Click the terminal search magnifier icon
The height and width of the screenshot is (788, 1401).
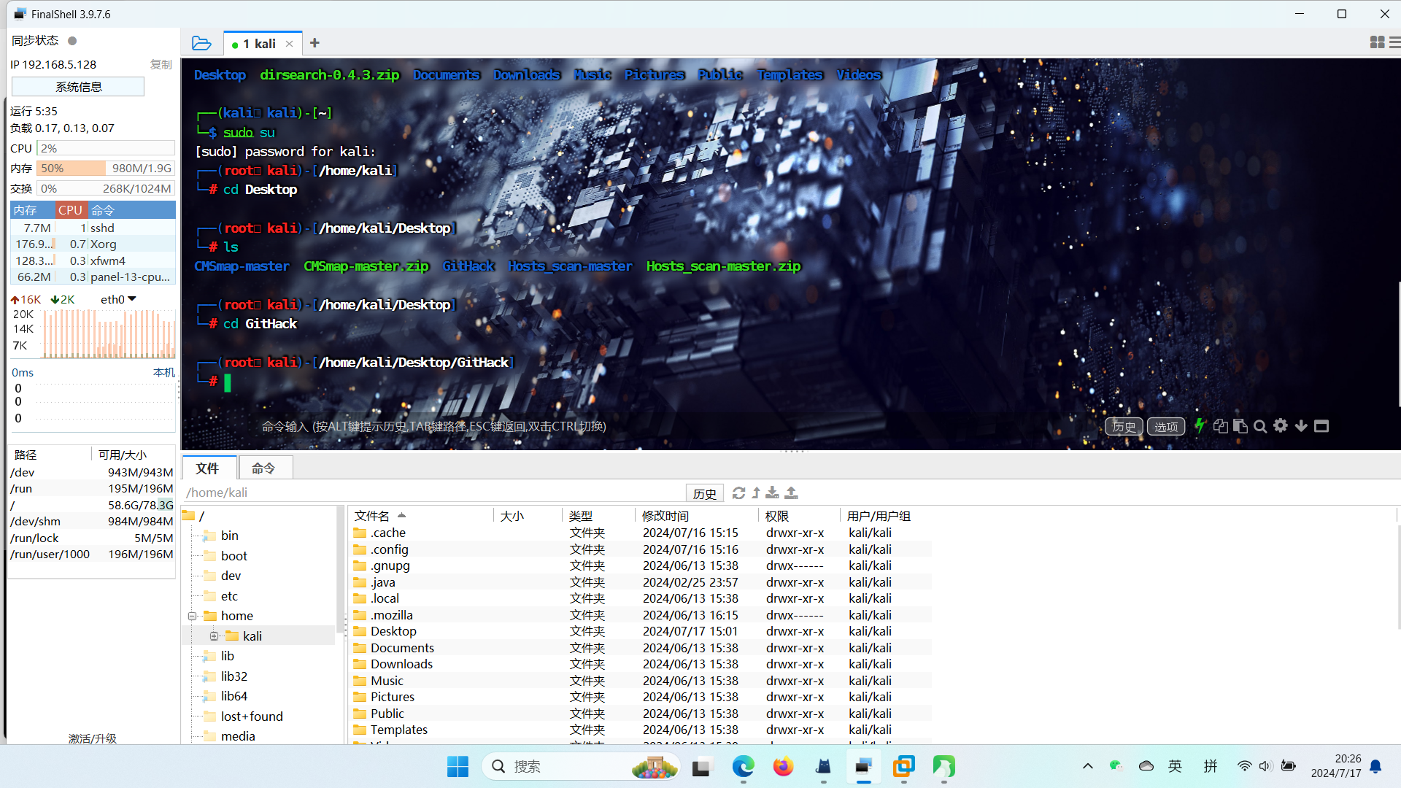[x=1260, y=426]
